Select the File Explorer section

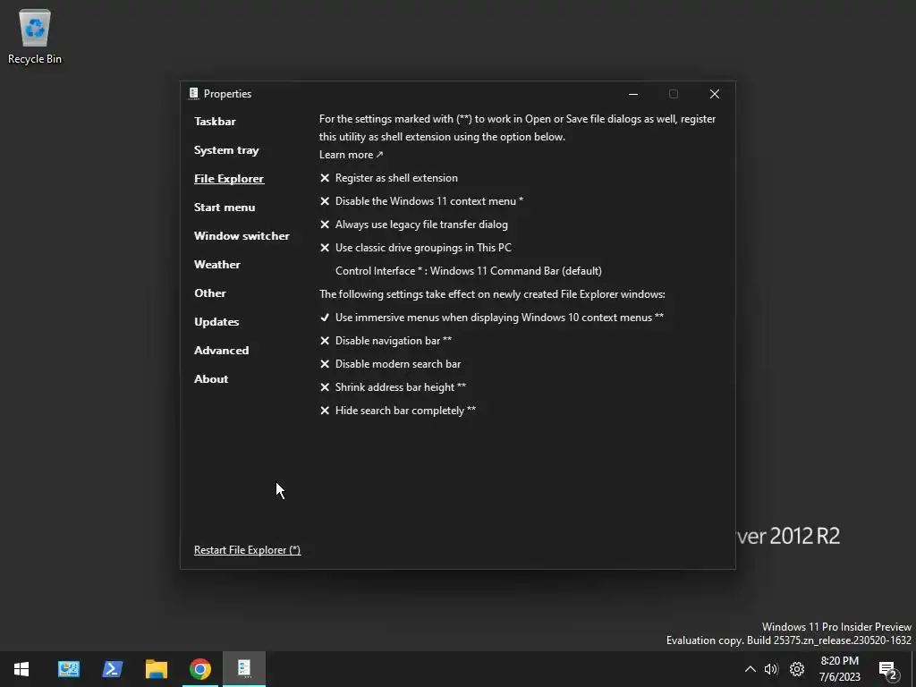[229, 179]
